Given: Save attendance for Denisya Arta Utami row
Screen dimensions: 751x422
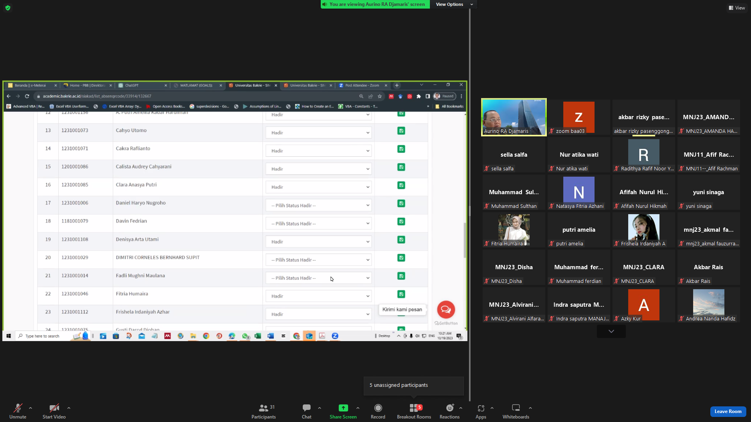Looking at the screenshot, I should 401,240.
